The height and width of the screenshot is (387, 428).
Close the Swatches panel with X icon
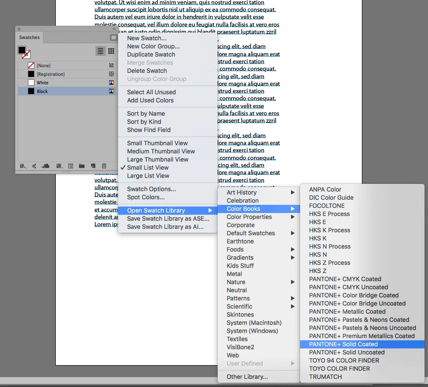pos(19,29)
